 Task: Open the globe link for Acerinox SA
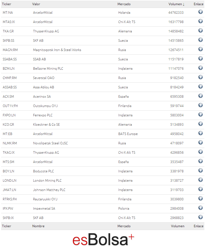201,96
